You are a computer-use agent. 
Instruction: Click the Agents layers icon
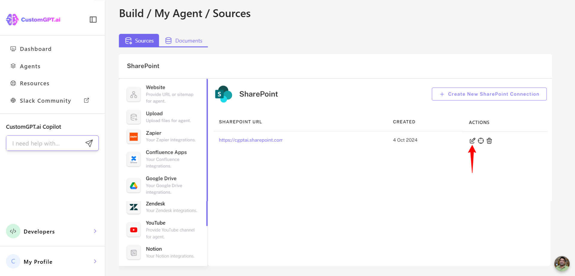pos(13,66)
